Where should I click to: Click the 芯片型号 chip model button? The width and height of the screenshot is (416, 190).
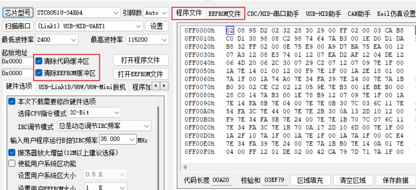18,13
